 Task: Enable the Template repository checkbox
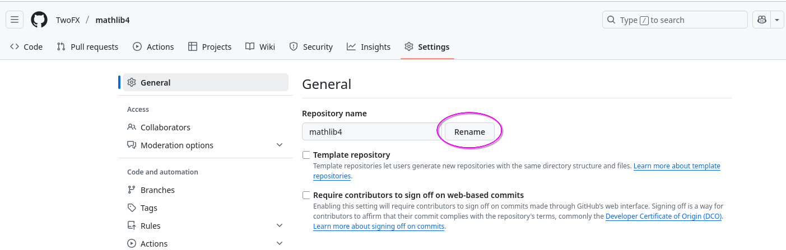pos(306,155)
